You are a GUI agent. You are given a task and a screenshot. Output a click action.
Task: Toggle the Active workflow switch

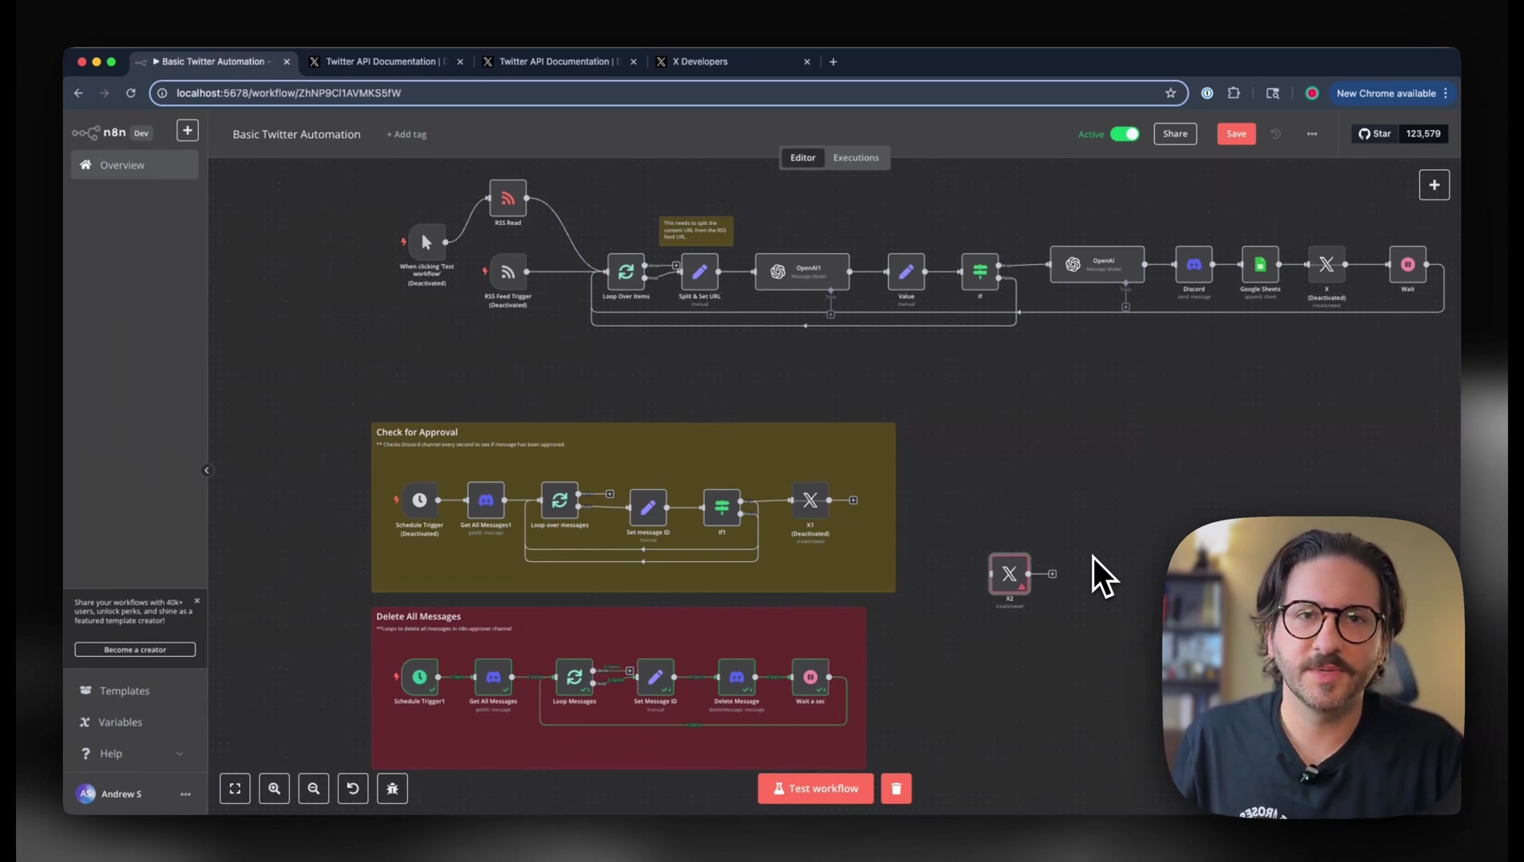(1124, 134)
